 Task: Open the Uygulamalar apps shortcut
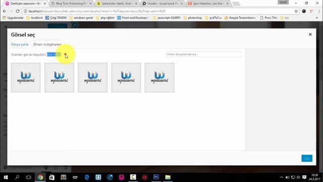(13, 18)
